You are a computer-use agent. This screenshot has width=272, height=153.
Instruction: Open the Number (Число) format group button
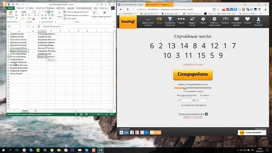[59, 14]
